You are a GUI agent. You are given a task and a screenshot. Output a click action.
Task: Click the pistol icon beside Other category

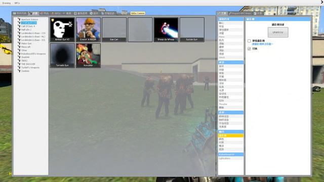[x=19, y=50]
